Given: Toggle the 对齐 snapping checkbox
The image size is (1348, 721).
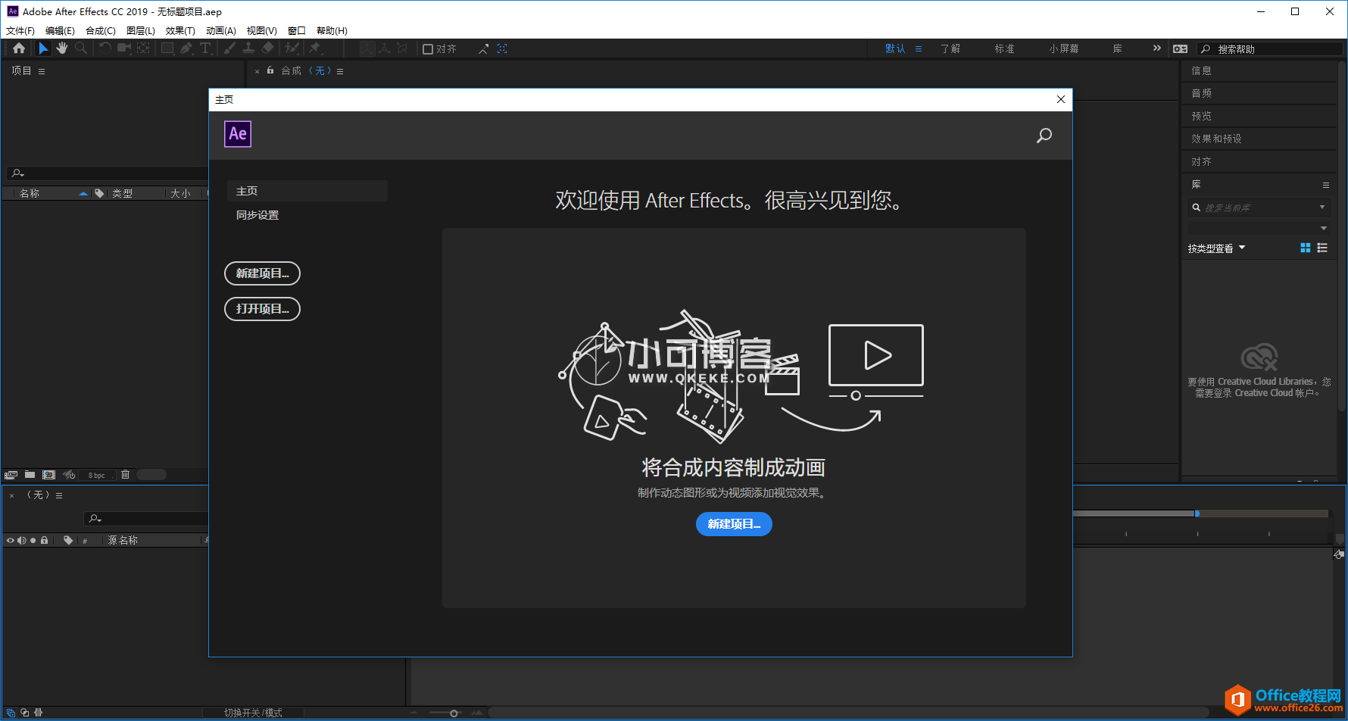Looking at the screenshot, I should [428, 49].
